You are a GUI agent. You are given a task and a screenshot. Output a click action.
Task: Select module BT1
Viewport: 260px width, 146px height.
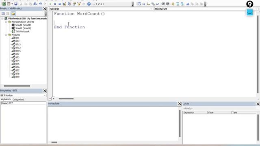tap(17, 38)
